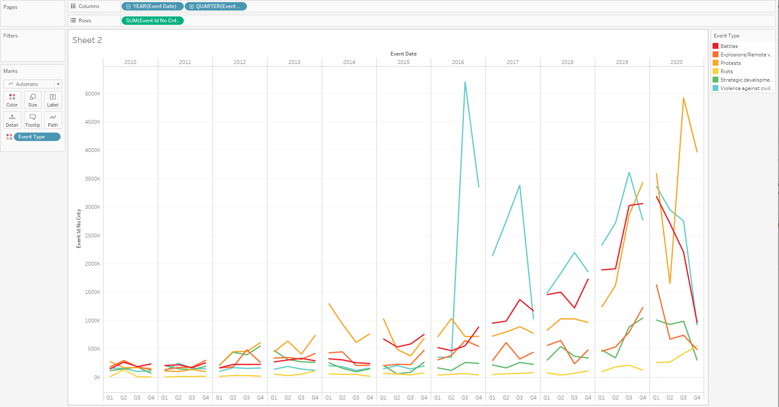Select Protests in the Event Type legend
The width and height of the screenshot is (779, 407).
click(730, 63)
